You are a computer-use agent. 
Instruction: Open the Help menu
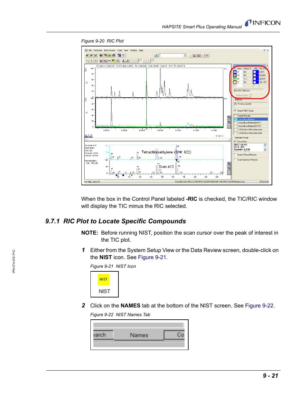click(141, 50)
